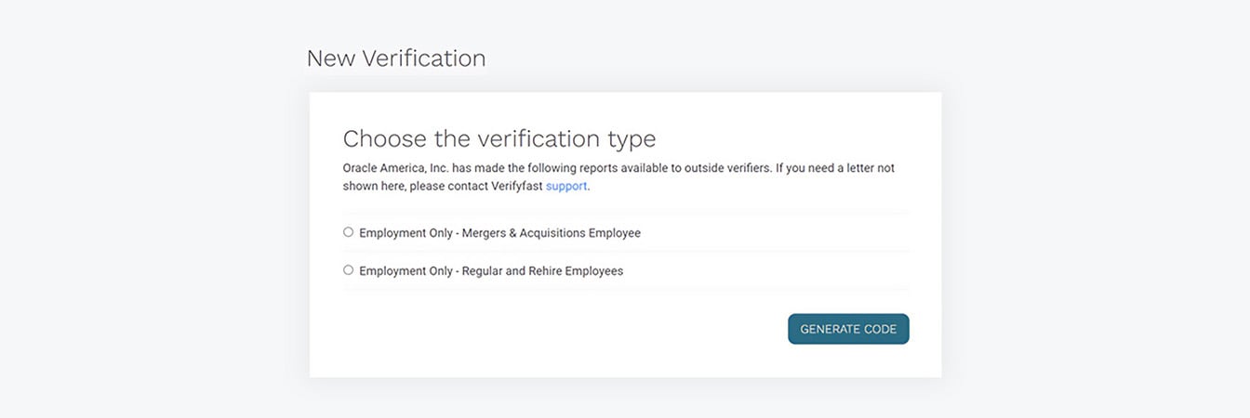
Task: Click the word 'Verifyfast' in the description
Action: (514, 186)
